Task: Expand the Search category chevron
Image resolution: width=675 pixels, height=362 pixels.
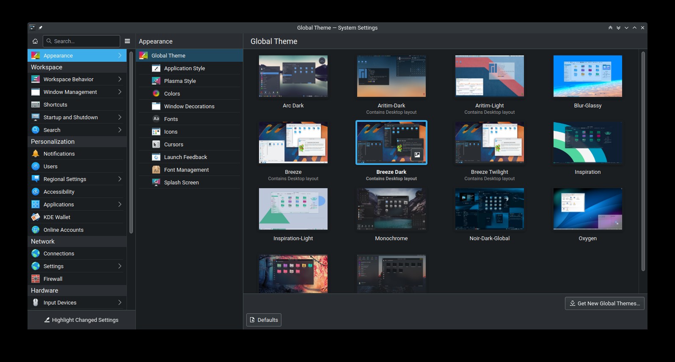Action: point(120,130)
